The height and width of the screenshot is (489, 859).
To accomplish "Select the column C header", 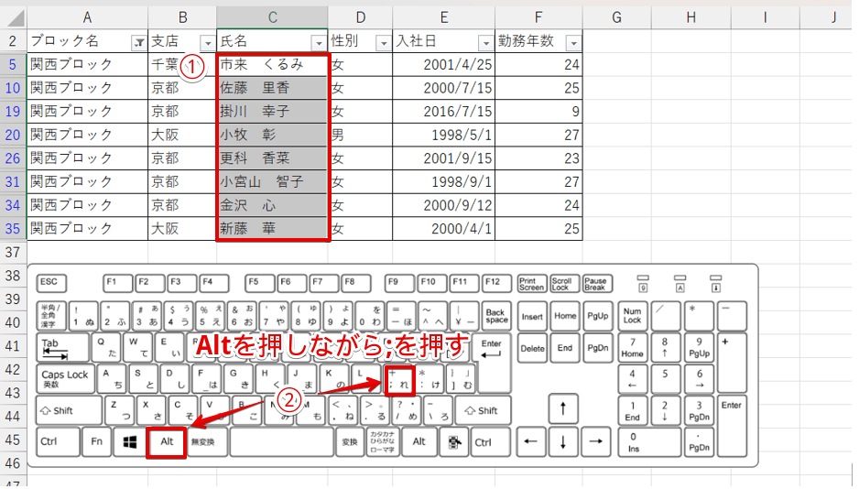I will (x=272, y=16).
